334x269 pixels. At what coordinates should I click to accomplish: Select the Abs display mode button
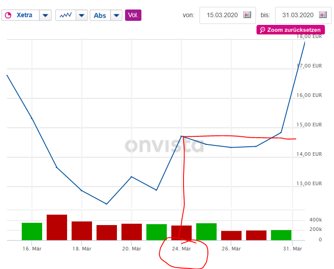coord(100,15)
